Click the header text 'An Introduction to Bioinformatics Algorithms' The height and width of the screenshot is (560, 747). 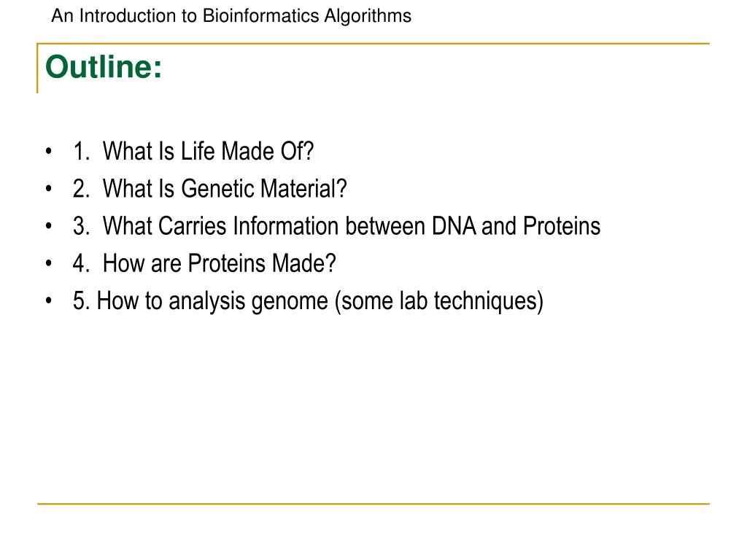pos(231,16)
